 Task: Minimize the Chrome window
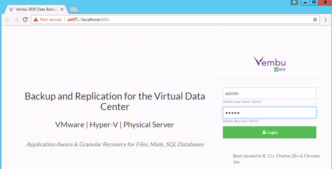(305, 3)
